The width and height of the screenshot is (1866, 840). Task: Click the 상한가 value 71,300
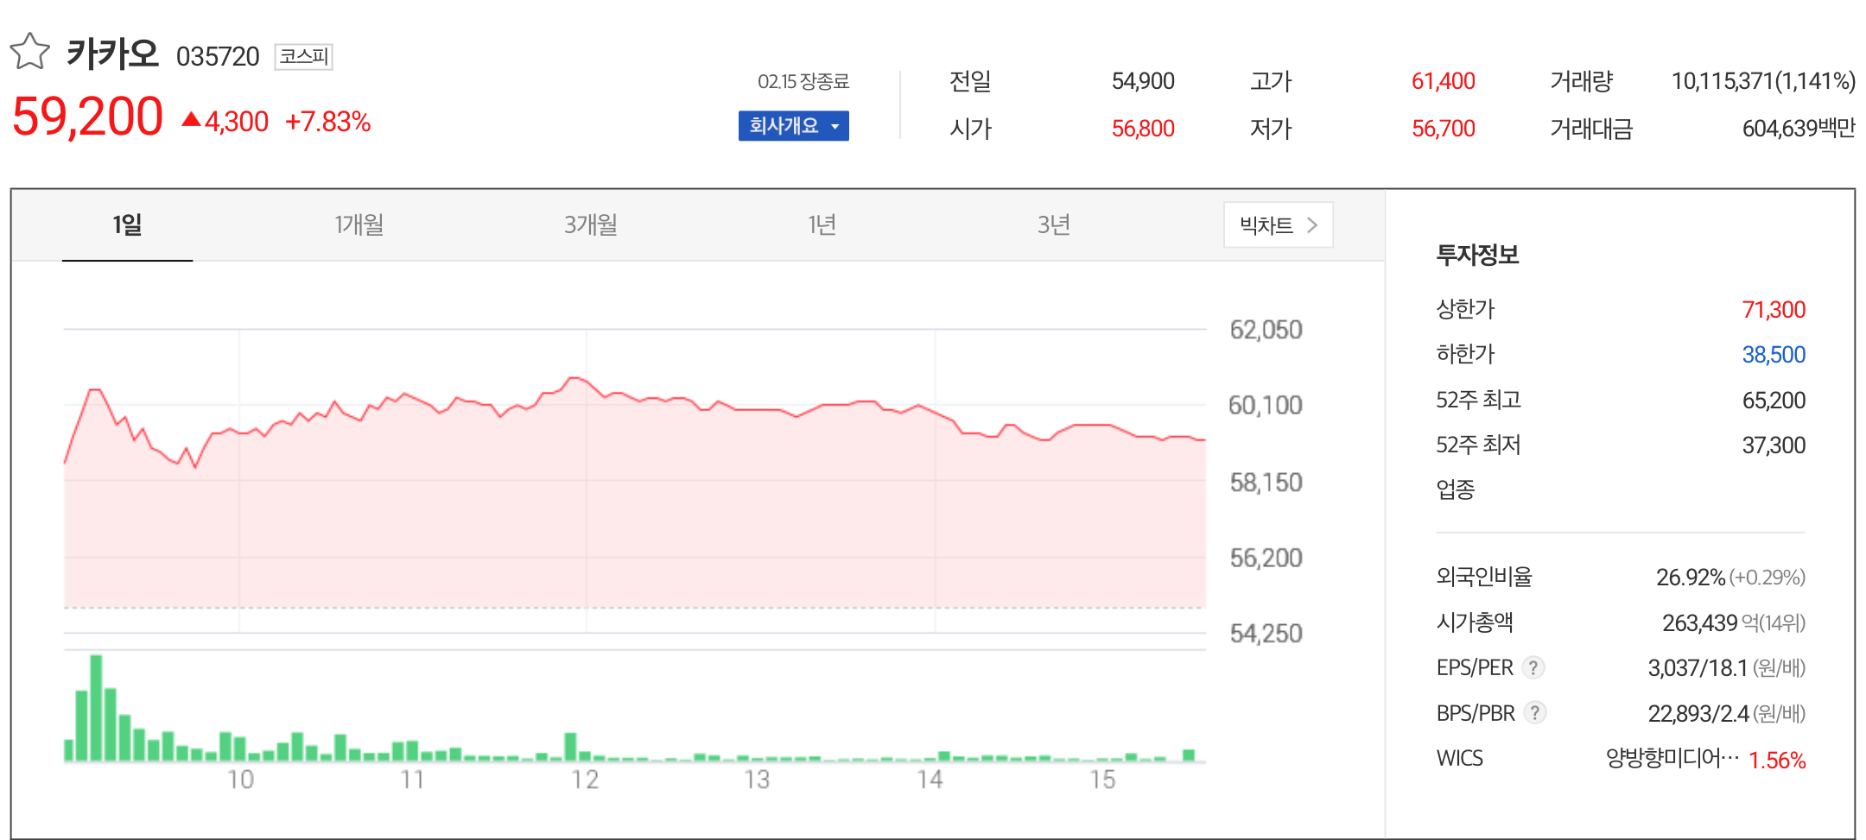1774,310
